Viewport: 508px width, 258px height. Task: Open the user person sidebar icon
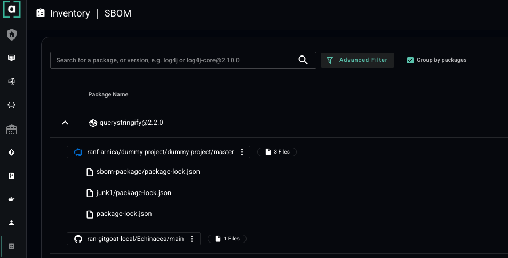point(11,223)
